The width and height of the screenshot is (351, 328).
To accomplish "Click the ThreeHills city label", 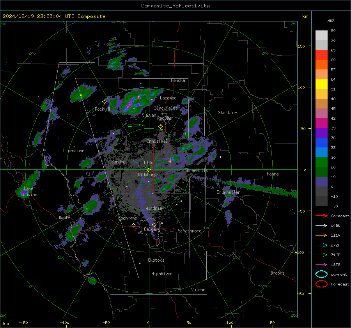I will point(196,170).
